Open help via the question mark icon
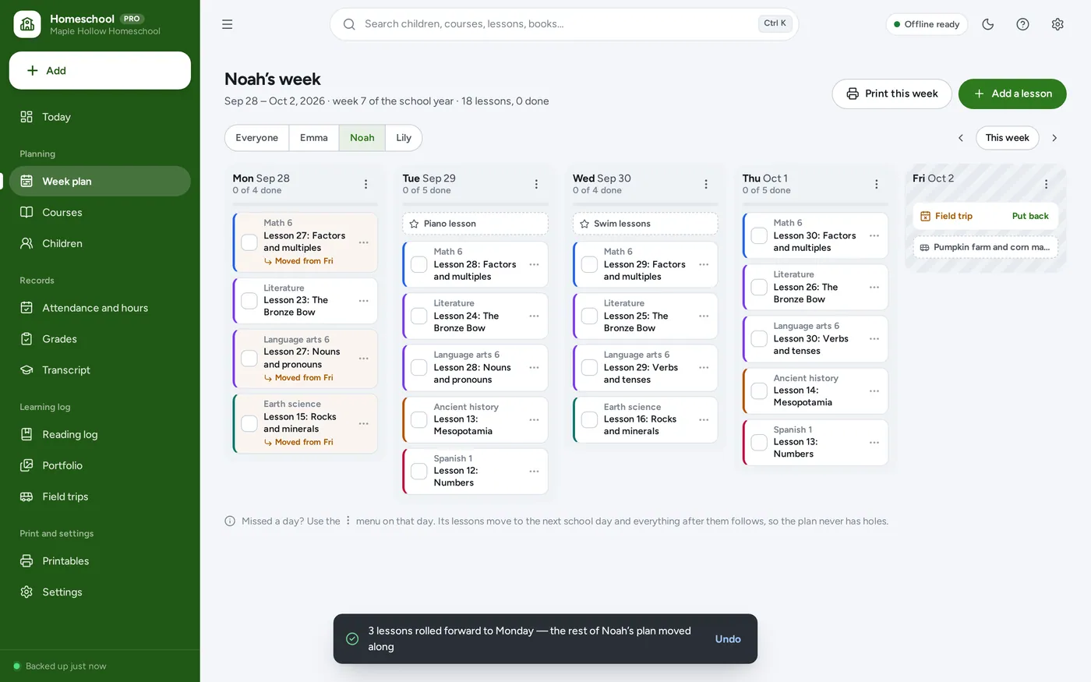The width and height of the screenshot is (1091, 682). 1023,24
